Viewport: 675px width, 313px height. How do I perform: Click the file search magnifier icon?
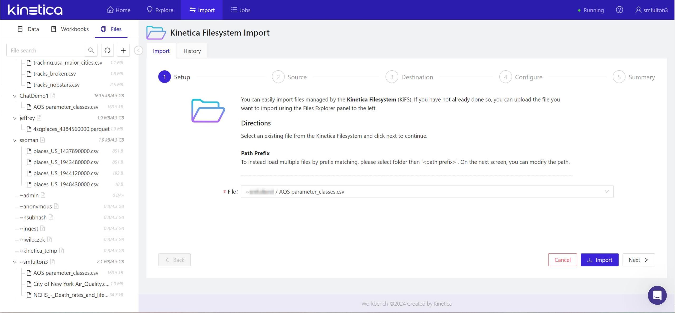(91, 50)
